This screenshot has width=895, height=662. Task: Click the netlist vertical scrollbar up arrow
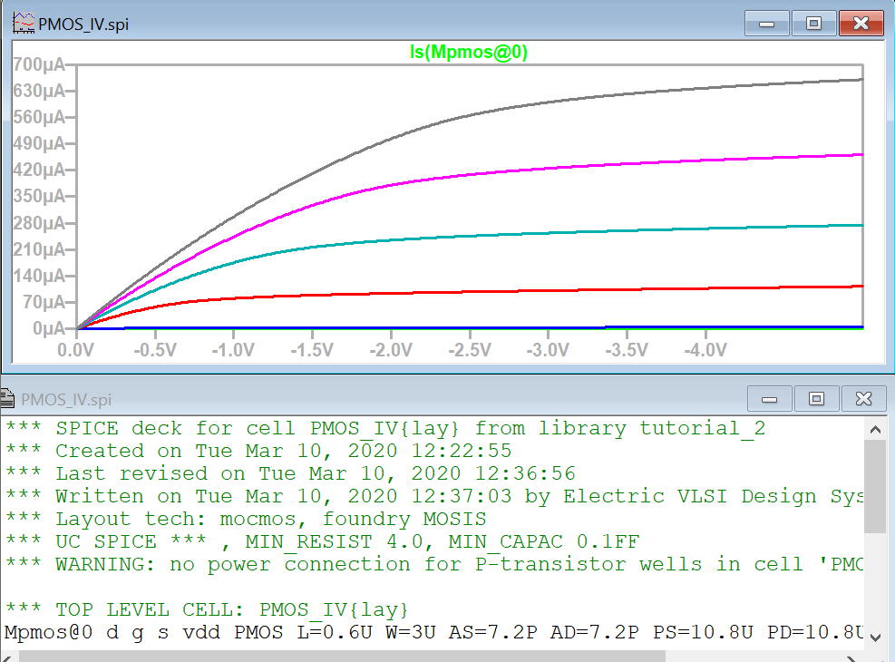(874, 429)
